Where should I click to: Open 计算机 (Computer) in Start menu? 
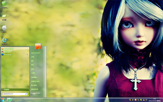[33, 73]
